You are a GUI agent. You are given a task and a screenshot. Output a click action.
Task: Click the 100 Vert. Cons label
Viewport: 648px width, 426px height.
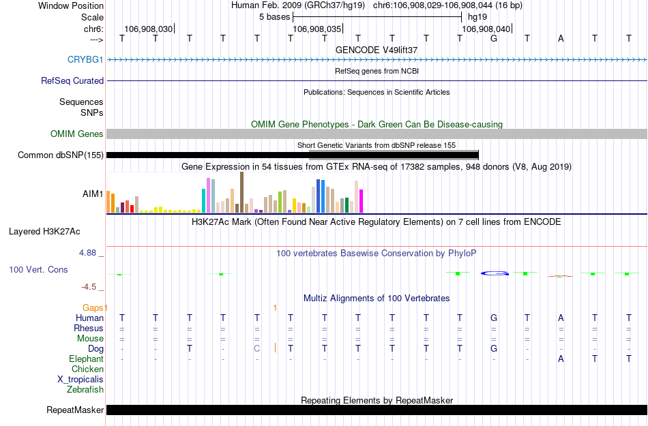tap(38, 269)
